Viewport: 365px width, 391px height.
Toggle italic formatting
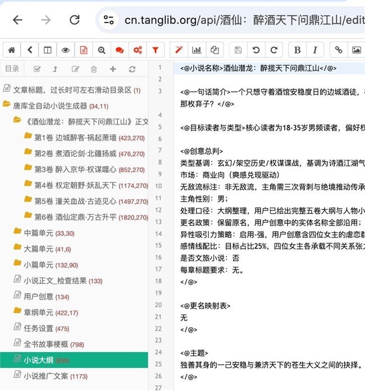point(315,50)
